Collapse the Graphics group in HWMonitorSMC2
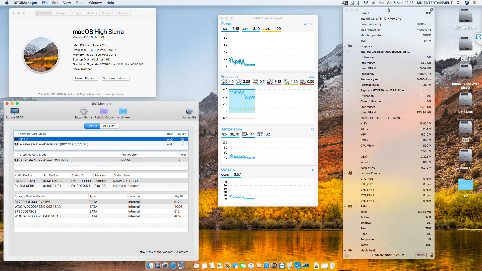Screen dimensions: 482x271 point(345,46)
